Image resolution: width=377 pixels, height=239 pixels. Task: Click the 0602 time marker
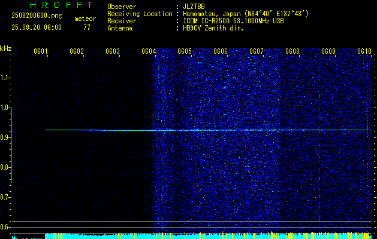coord(77,51)
